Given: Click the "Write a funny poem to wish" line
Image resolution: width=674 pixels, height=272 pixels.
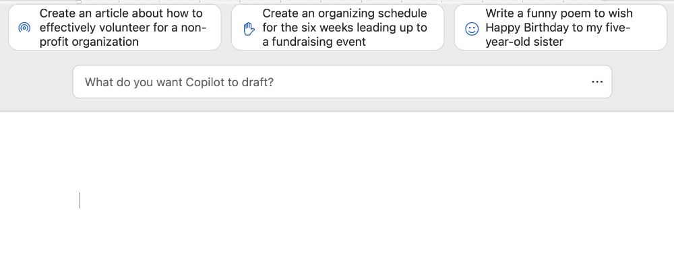Looking at the screenshot, I should tap(559, 13).
